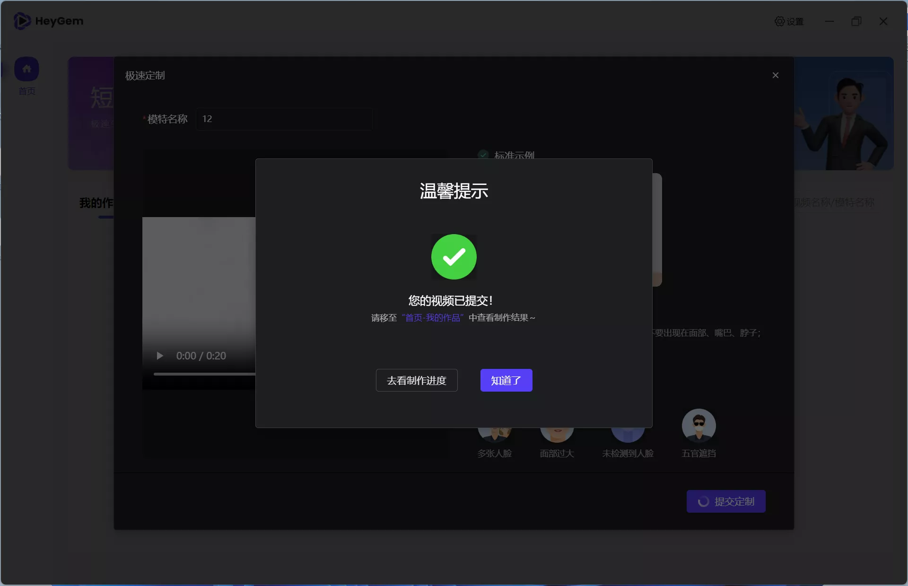Screen dimensions: 908x586
Task: Click the 面部过大 example label
Action: (x=557, y=454)
